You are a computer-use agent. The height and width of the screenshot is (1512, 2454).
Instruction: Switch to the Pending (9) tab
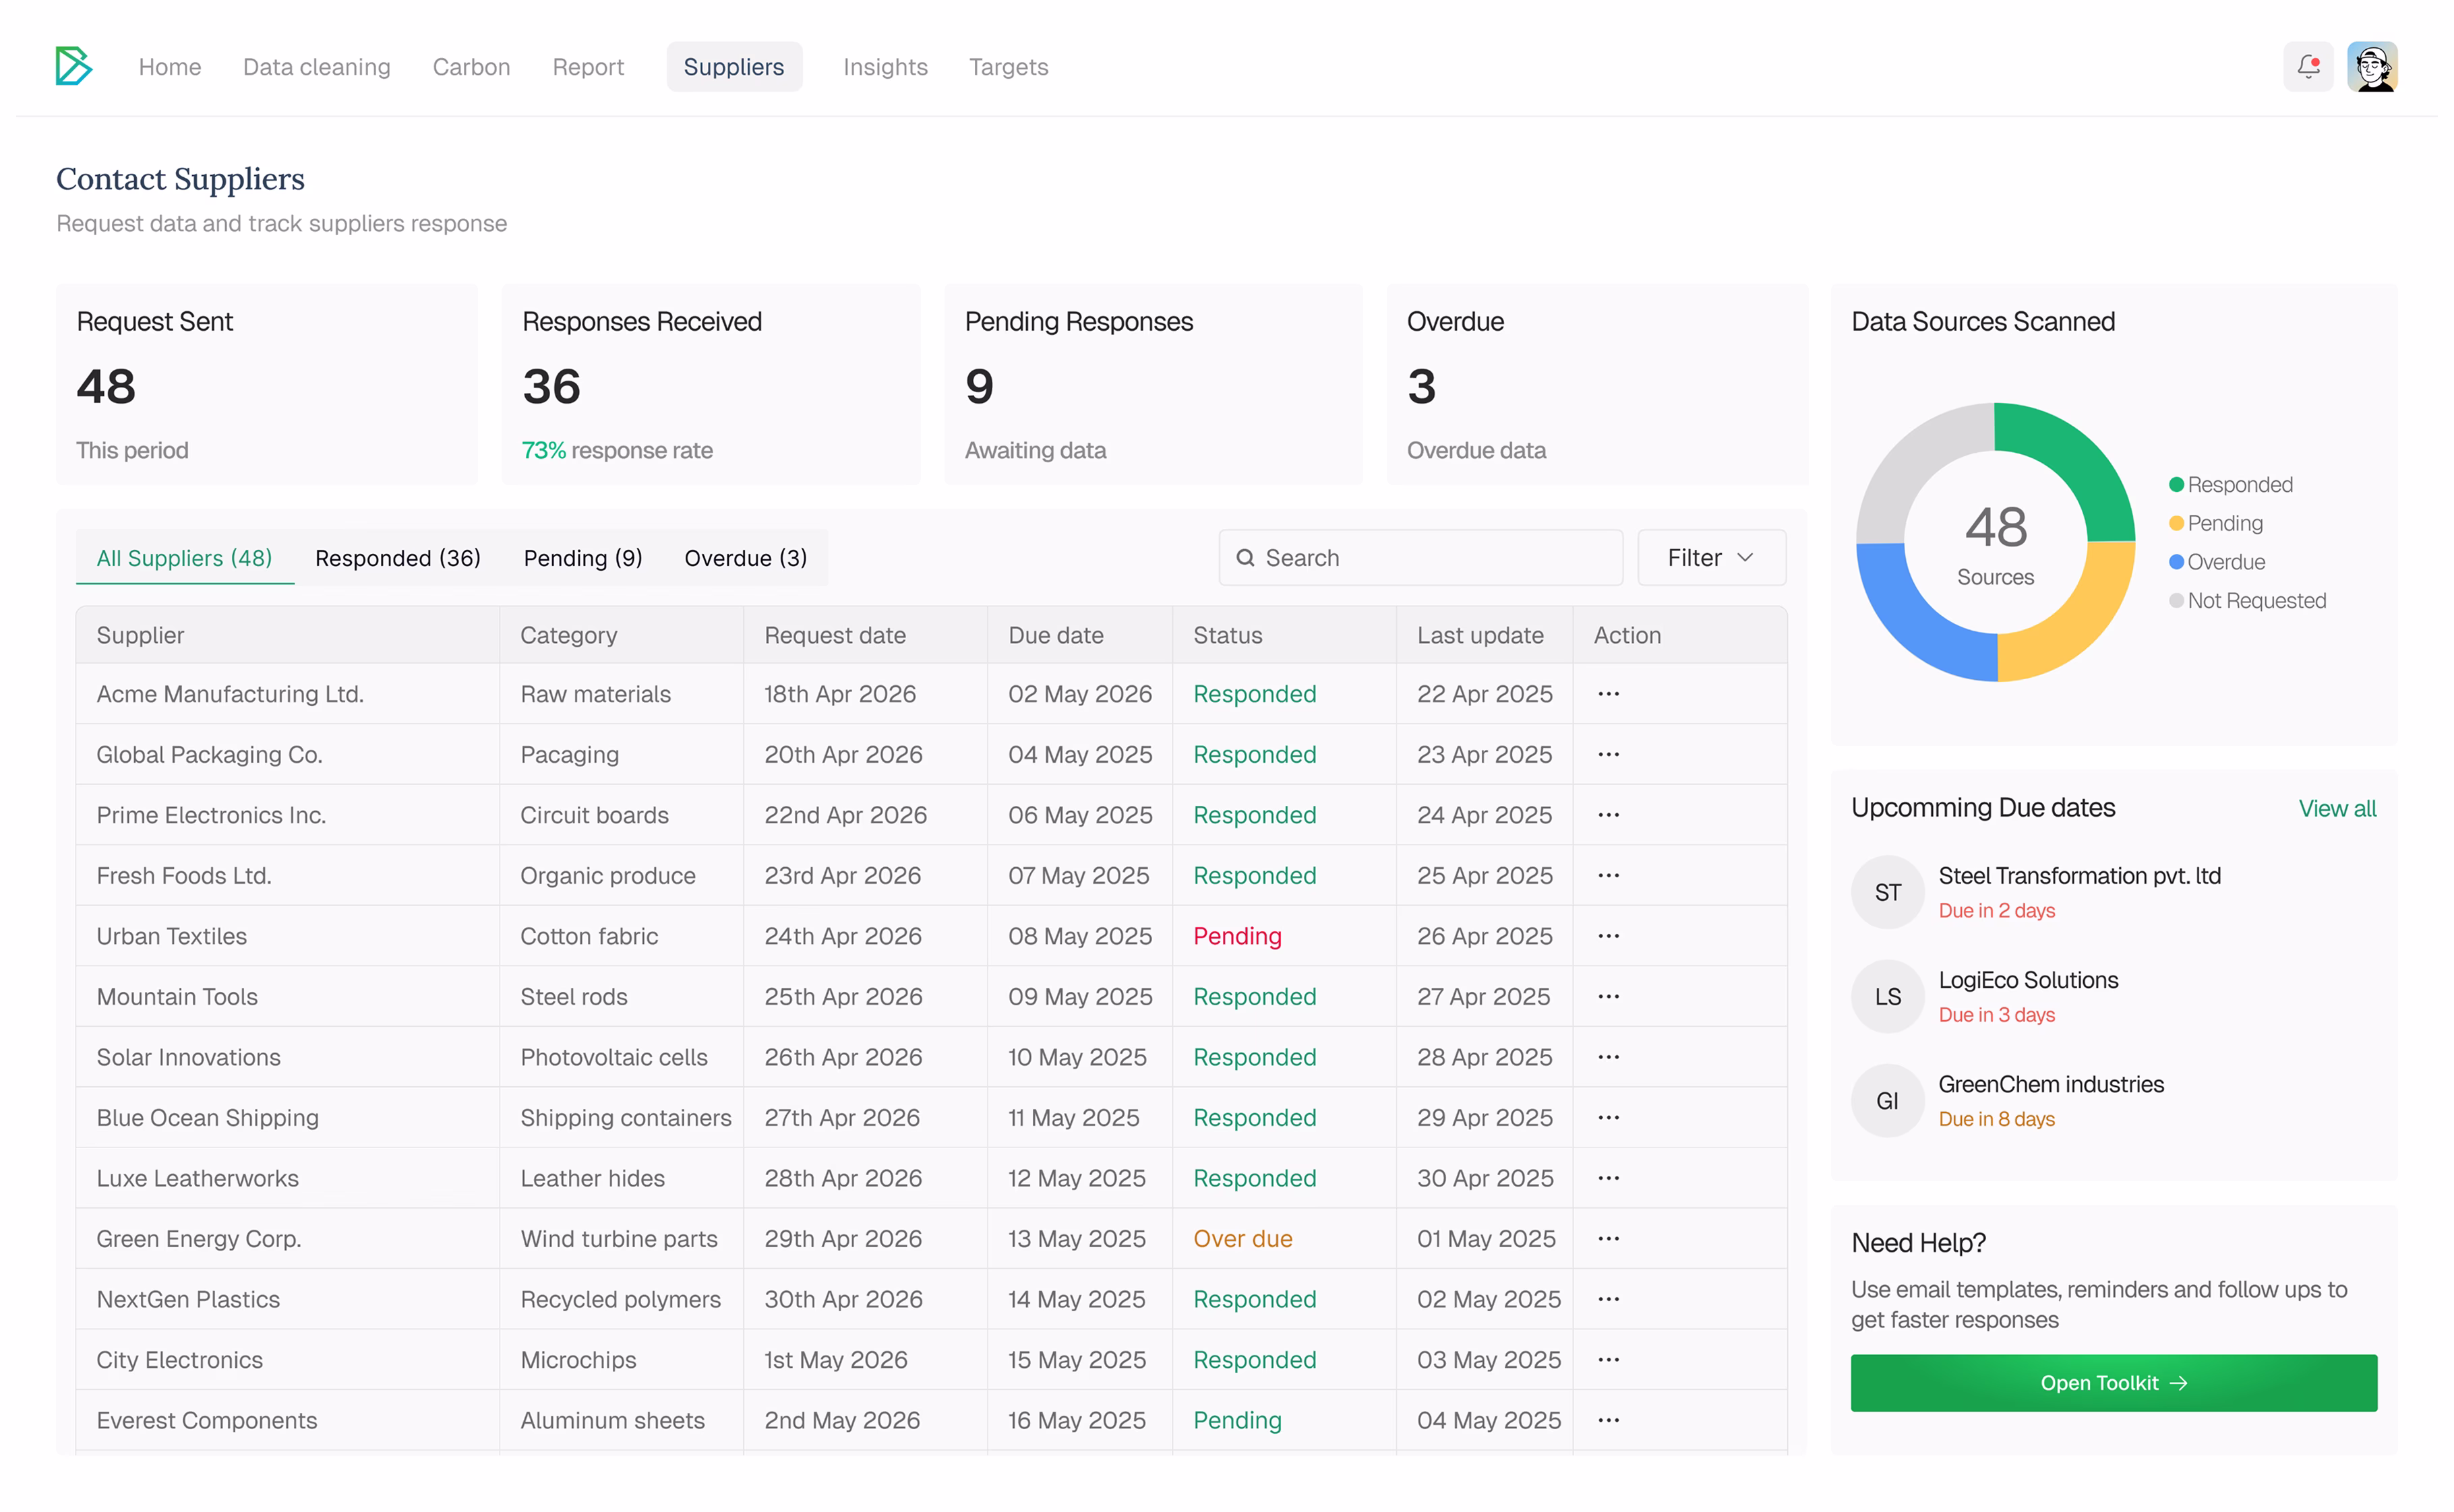582,557
